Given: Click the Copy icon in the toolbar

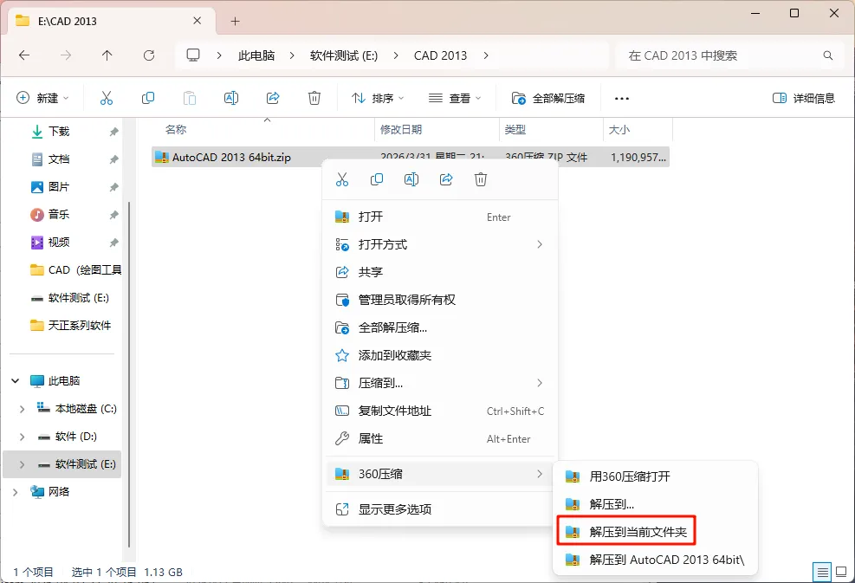Looking at the screenshot, I should coord(148,98).
